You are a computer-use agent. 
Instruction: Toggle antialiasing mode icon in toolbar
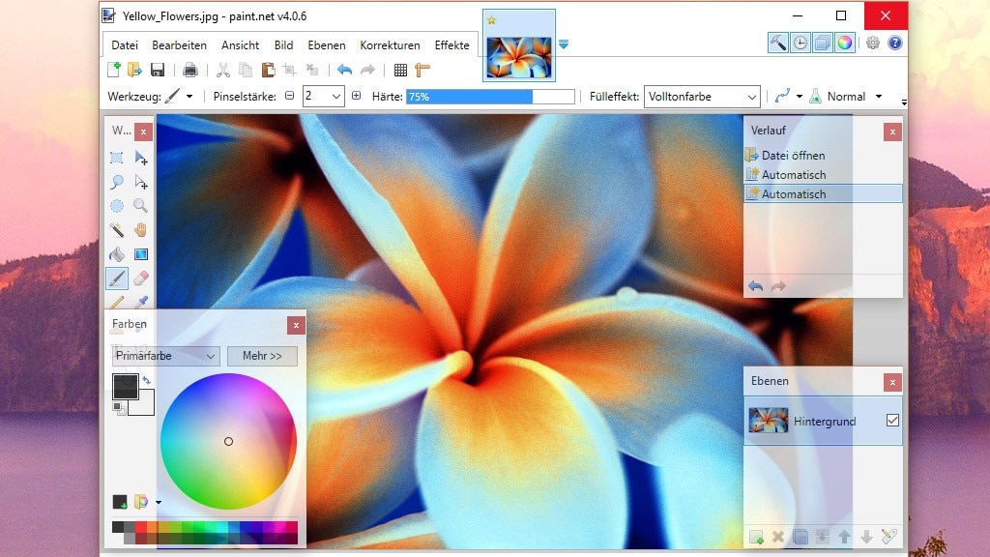tap(783, 97)
